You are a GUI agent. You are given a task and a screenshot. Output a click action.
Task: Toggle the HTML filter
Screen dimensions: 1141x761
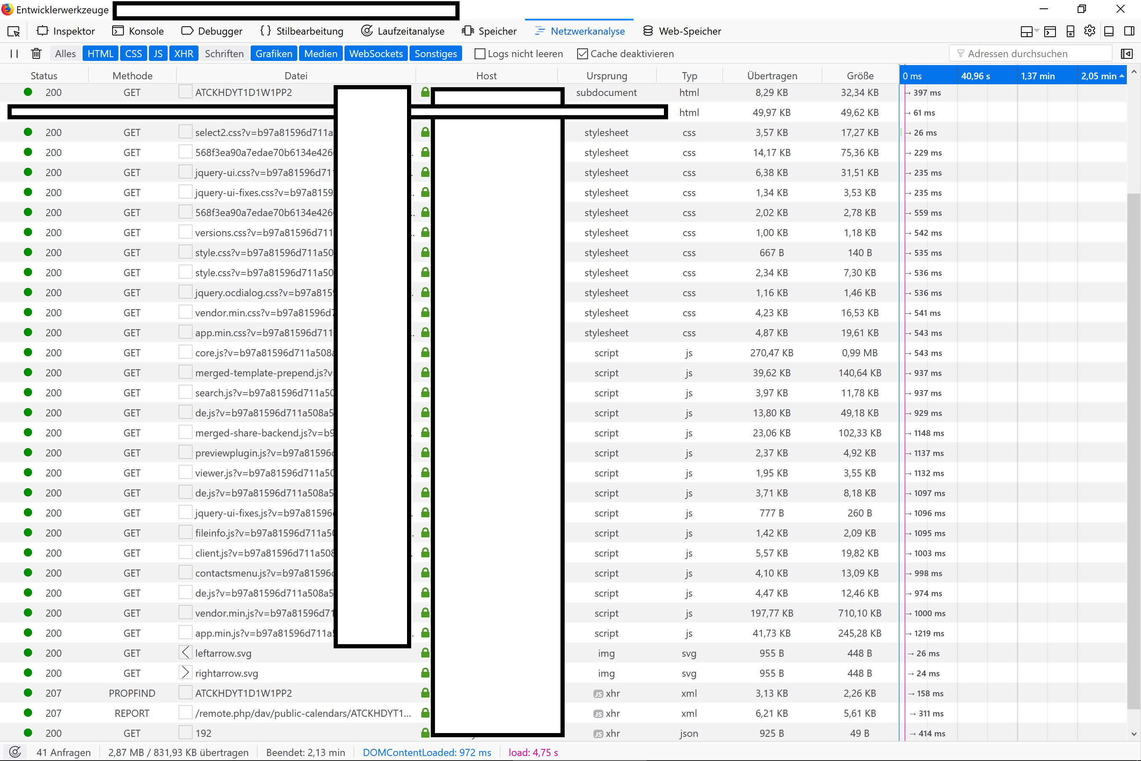tap(101, 54)
